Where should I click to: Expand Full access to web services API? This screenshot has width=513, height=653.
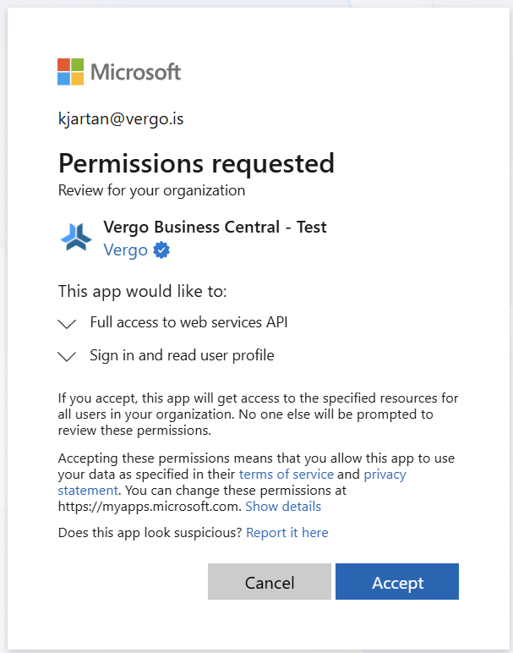[x=67, y=324]
